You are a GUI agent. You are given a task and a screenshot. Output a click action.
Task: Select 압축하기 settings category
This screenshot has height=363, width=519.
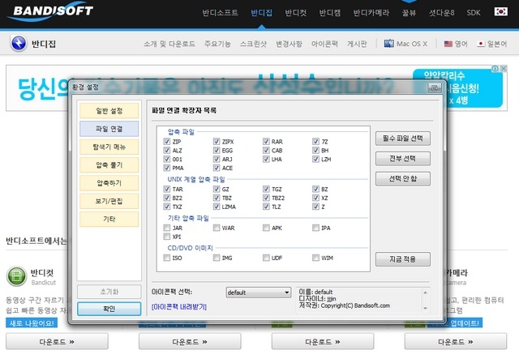click(x=109, y=183)
